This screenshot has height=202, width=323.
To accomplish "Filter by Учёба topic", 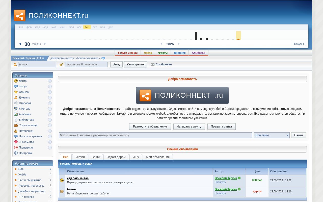I will [22, 174].
